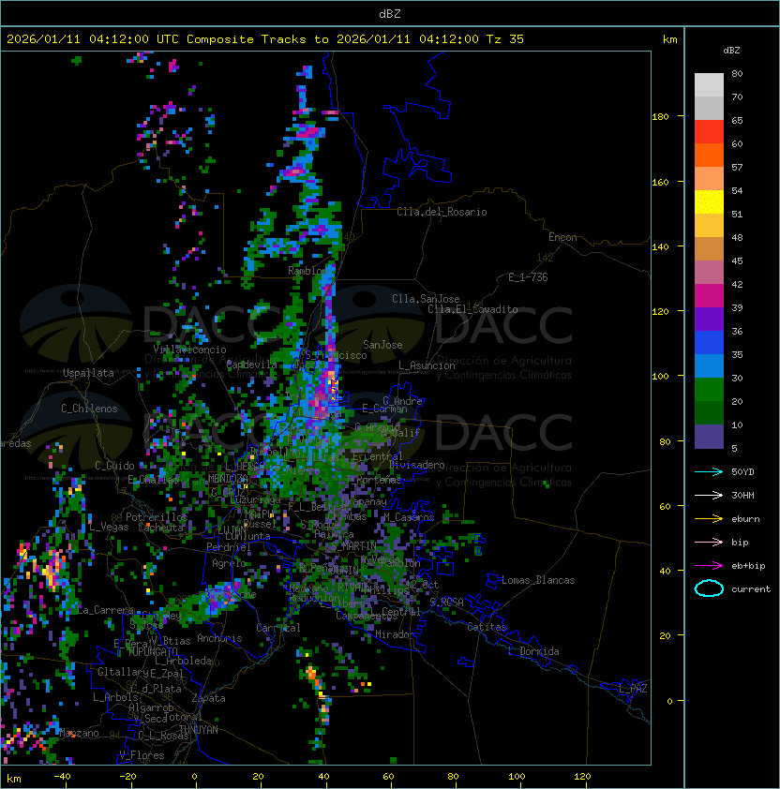780x789 pixels.
Task: Select the slate purple 5-10 dBZ swatch
Action: coord(709,437)
